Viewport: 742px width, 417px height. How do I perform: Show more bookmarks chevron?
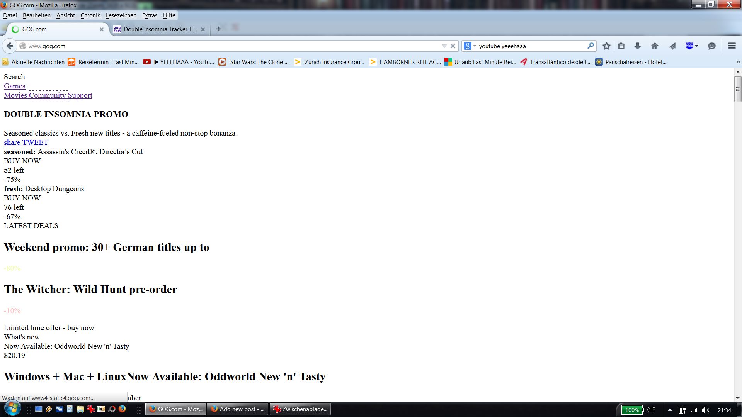(738, 62)
